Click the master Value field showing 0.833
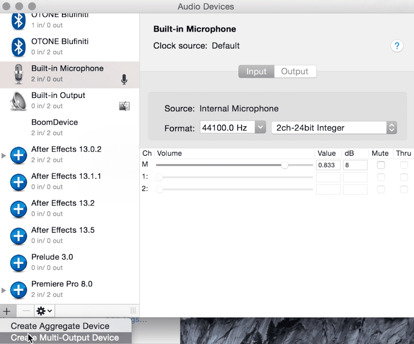The height and width of the screenshot is (344, 414). pos(328,165)
